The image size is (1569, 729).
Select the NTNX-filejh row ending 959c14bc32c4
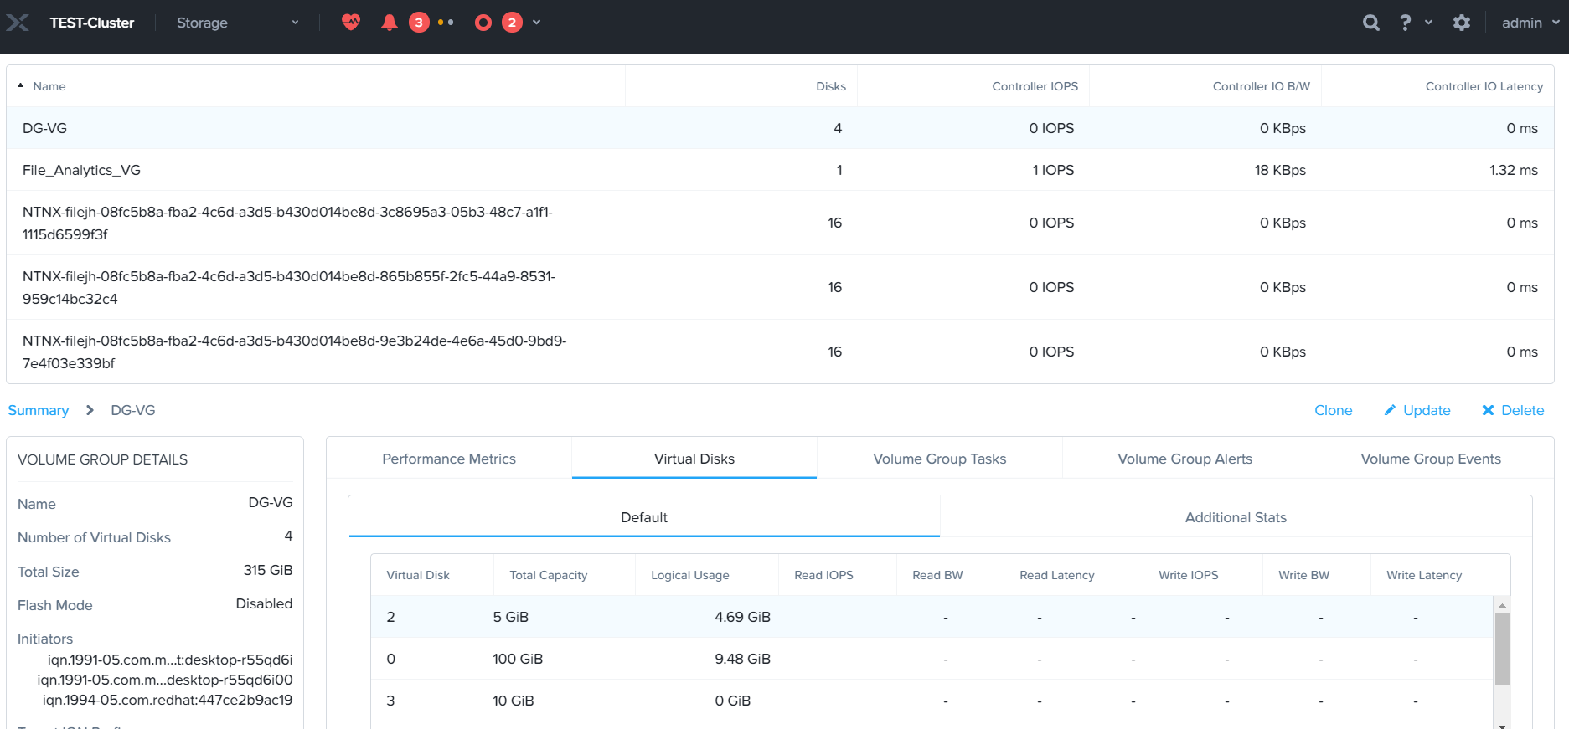[780, 287]
